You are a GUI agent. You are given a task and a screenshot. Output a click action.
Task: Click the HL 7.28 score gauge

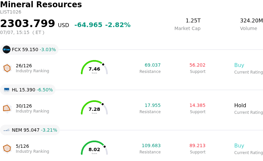[x=94, y=108]
